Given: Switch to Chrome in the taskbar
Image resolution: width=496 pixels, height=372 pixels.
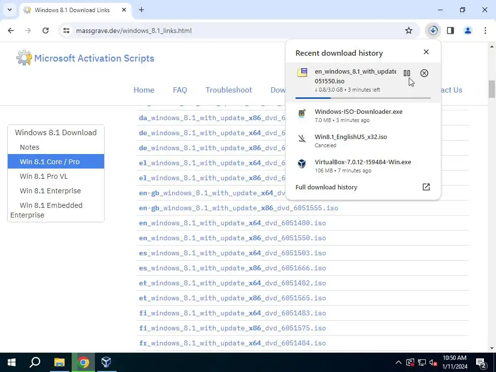Looking at the screenshot, I should point(83,362).
